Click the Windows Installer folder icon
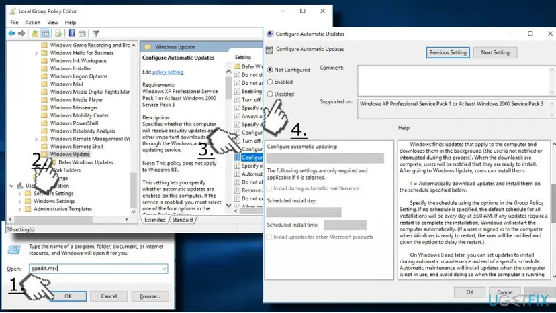This screenshot has height=313, width=556. click(44, 68)
